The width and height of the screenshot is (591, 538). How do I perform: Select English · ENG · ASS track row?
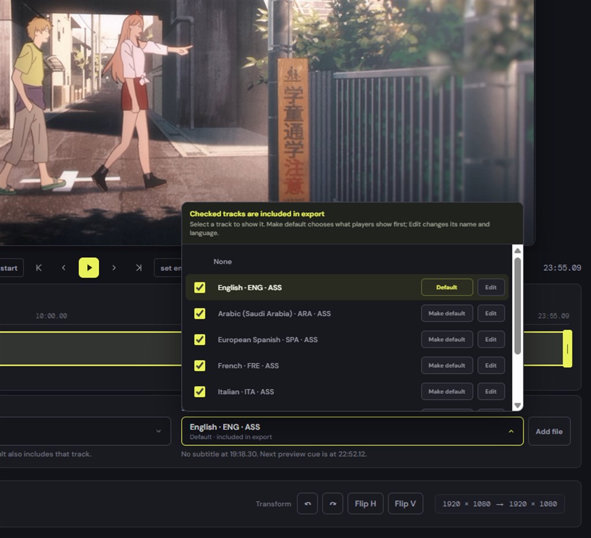point(347,287)
